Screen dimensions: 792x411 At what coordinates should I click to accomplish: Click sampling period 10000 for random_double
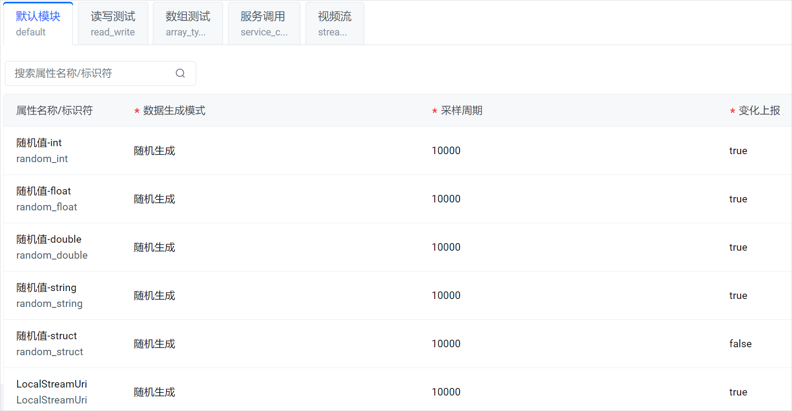[x=446, y=247]
